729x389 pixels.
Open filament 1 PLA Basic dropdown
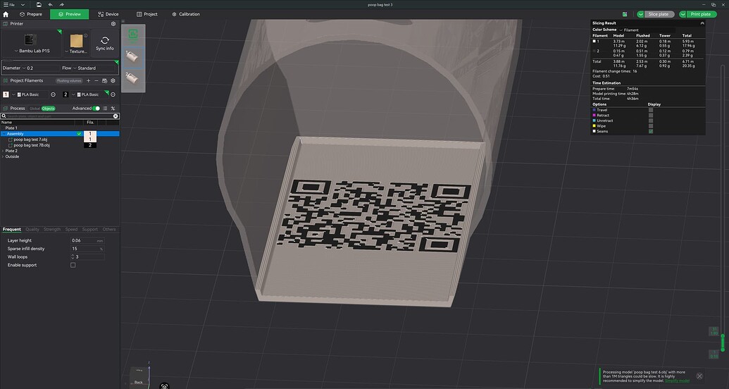tap(13, 94)
